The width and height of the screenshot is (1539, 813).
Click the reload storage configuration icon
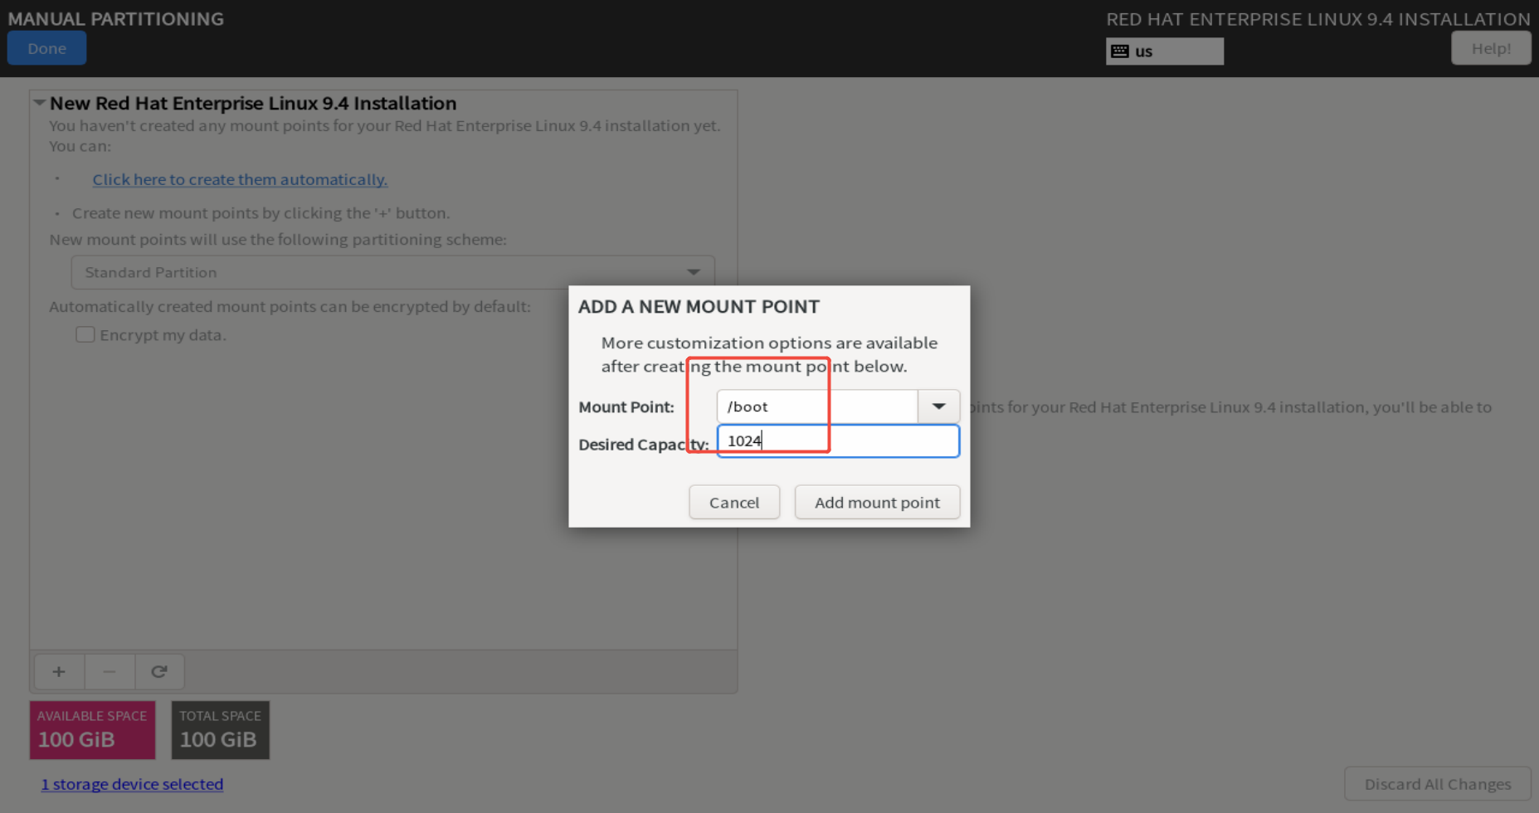coord(159,671)
